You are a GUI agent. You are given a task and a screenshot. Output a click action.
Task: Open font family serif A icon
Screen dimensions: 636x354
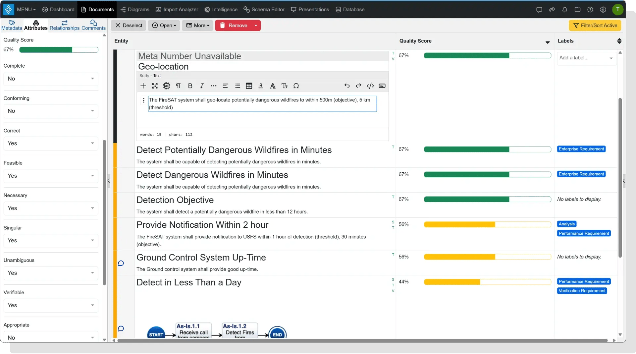[x=273, y=86]
